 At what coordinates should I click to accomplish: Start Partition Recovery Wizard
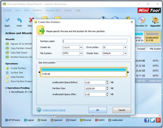click(19, 57)
